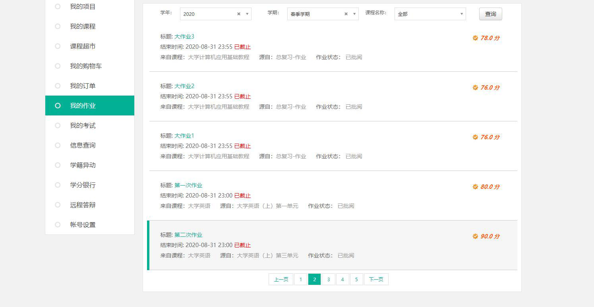Go to page 5
This screenshot has width=594, height=307.
356,279
